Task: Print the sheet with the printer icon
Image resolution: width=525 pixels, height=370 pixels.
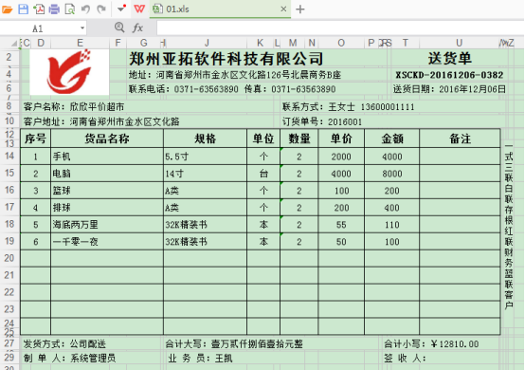Action: [x=54, y=9]
